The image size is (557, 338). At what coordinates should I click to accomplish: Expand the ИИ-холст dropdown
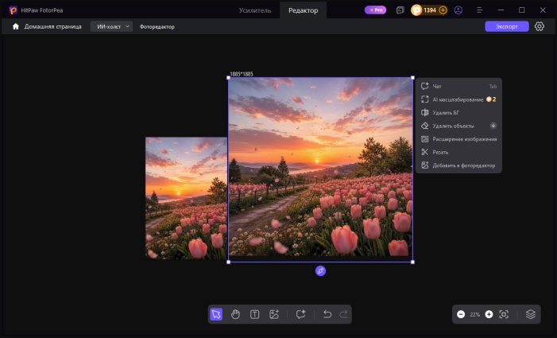111,27
